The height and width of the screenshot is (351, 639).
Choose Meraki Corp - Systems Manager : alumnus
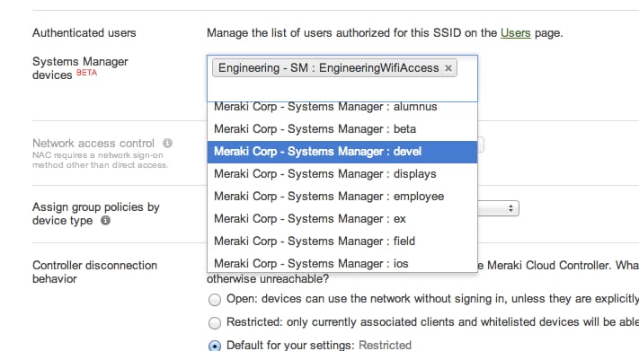click(x=342, y=107)
